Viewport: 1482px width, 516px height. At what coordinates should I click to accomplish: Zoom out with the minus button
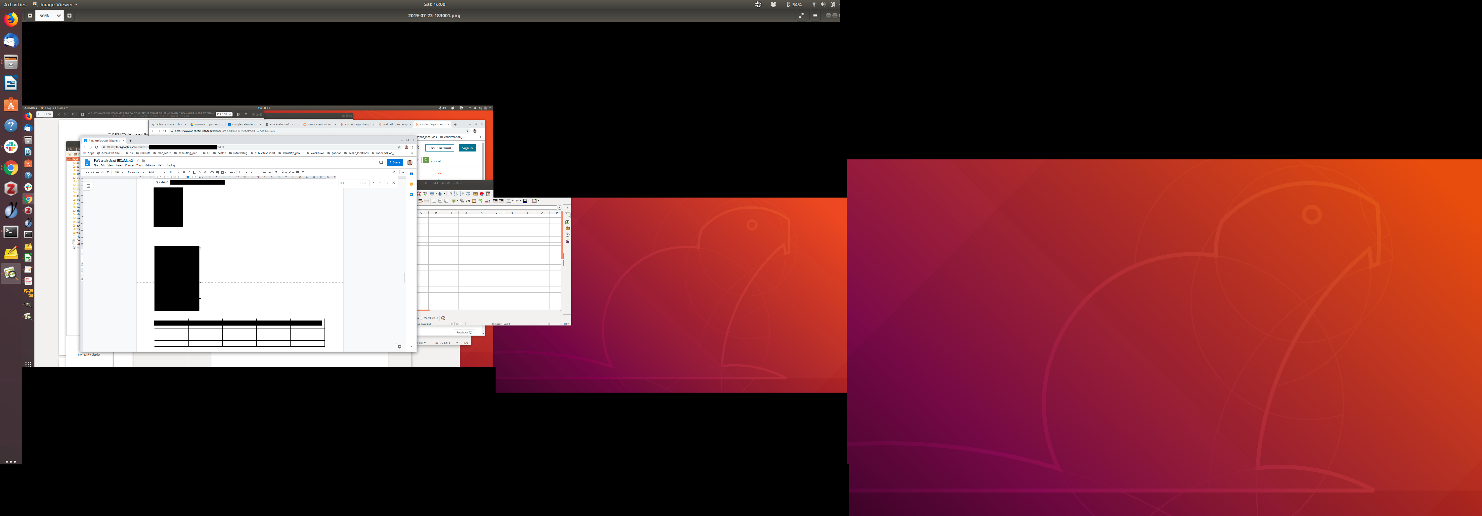29,16
